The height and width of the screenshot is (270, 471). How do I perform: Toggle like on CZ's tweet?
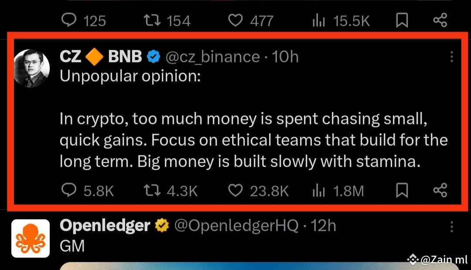235,191
